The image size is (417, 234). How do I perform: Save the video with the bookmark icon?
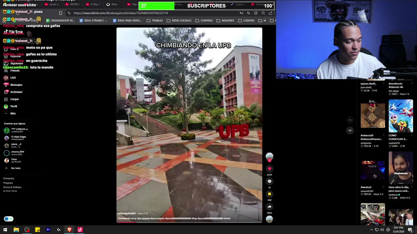click(x=269, y=194)
